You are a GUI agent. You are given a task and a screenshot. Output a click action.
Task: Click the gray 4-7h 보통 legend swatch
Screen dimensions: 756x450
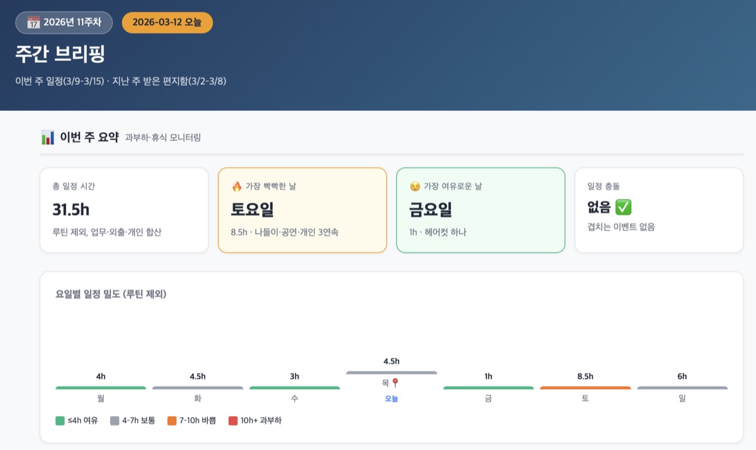tap(115, 420)
